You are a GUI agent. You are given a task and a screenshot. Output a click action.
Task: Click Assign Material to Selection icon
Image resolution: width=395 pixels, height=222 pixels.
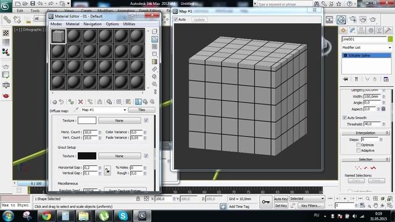72,102
